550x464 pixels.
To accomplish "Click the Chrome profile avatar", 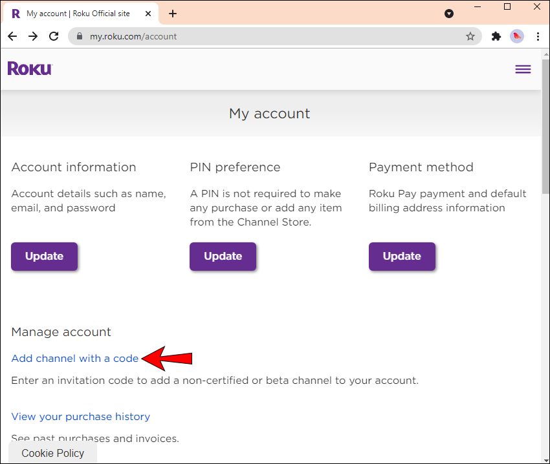I will coord(516,37).
